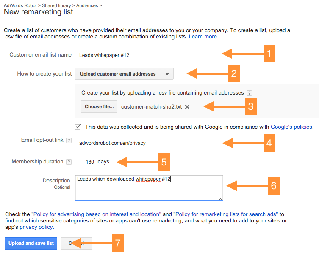Go to AdWords Robot in the breadcrumb
The image size is (319, 255).
coord(19,5)
